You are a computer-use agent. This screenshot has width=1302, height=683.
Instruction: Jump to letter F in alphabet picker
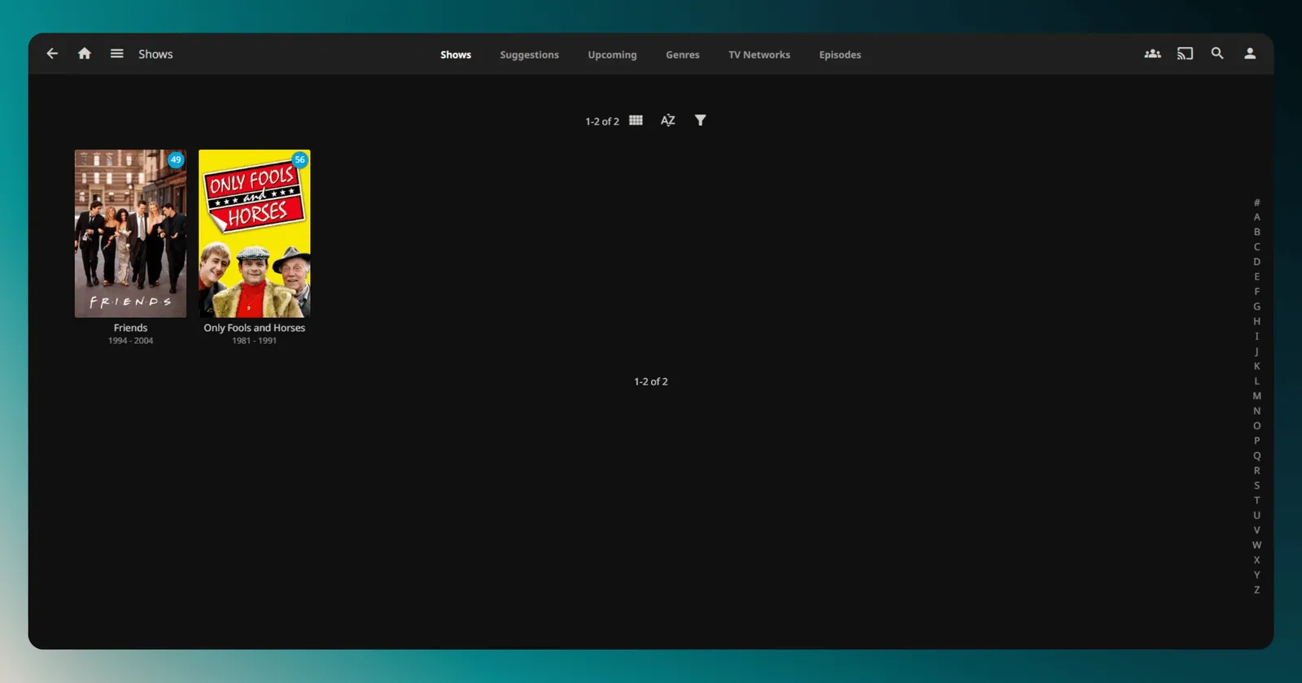click(1257, 292)
